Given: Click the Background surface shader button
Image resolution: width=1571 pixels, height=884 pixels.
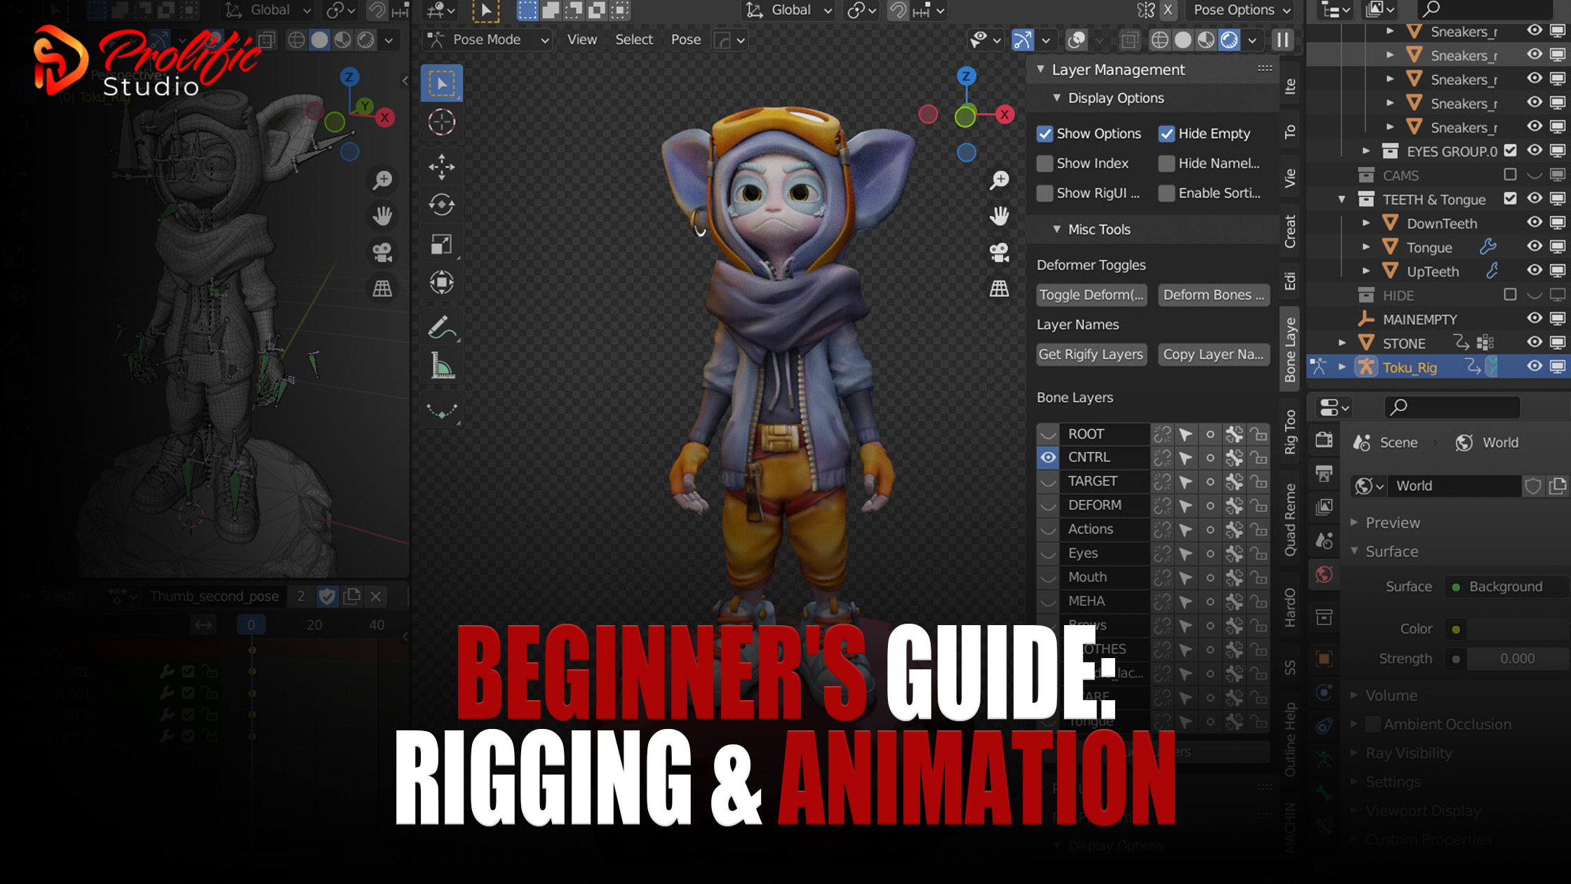Looking at the screenshot, I should click(1506, 587).
